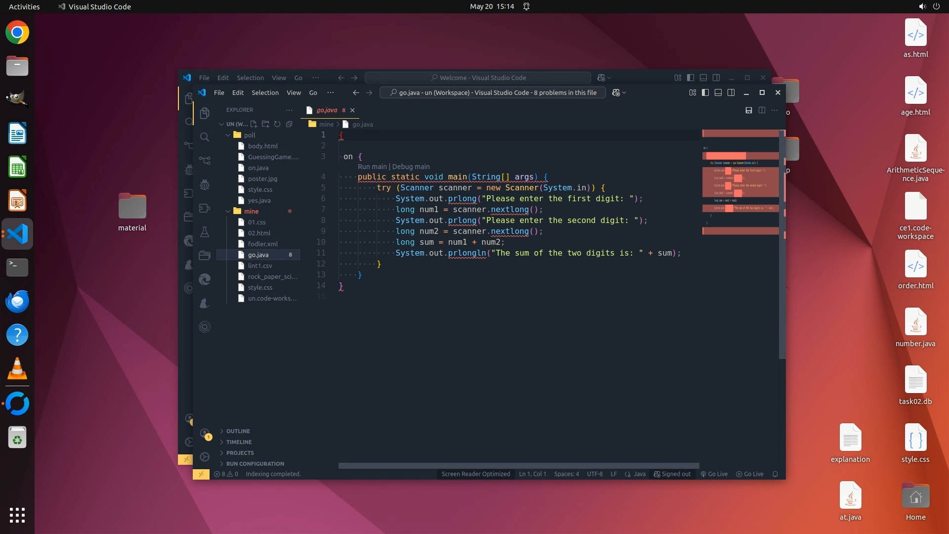Open the Extensions view icon
This screenshot has width=949, height=534.
[204, 208]
